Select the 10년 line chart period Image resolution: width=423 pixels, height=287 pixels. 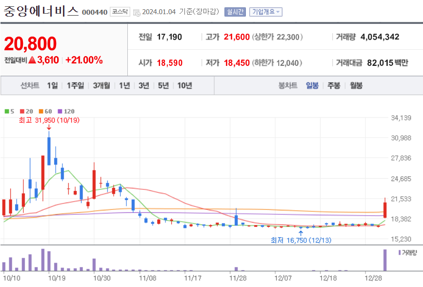tap(184, 85)
